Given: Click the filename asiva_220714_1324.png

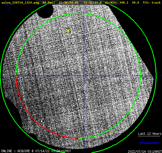Looking at the screenshot, I should (20, 2).
